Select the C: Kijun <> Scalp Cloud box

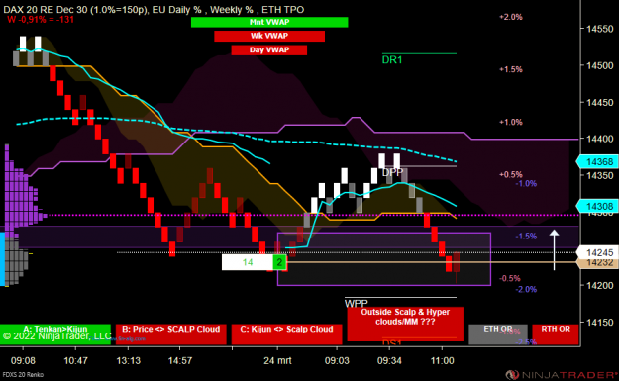[x=286, y=334]
